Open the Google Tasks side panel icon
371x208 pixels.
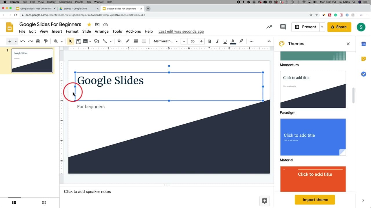coord(363,74)
